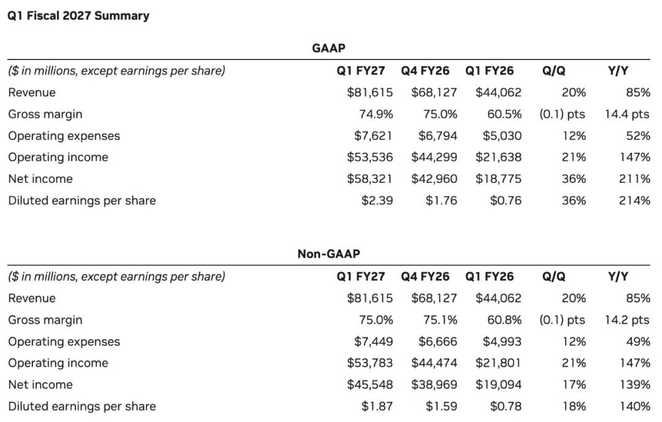Select Non-GAAP diluted EPS $1.87
Viewport: 662px width, 422px height.
pos(377,407)
